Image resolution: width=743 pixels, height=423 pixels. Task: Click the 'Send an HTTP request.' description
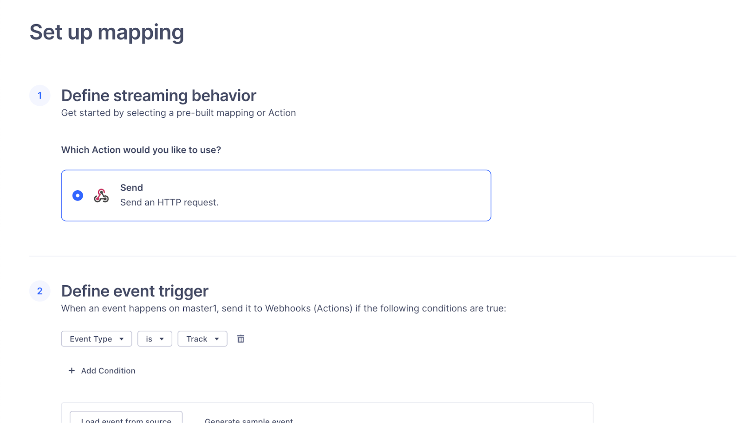(x=169, y=202)
